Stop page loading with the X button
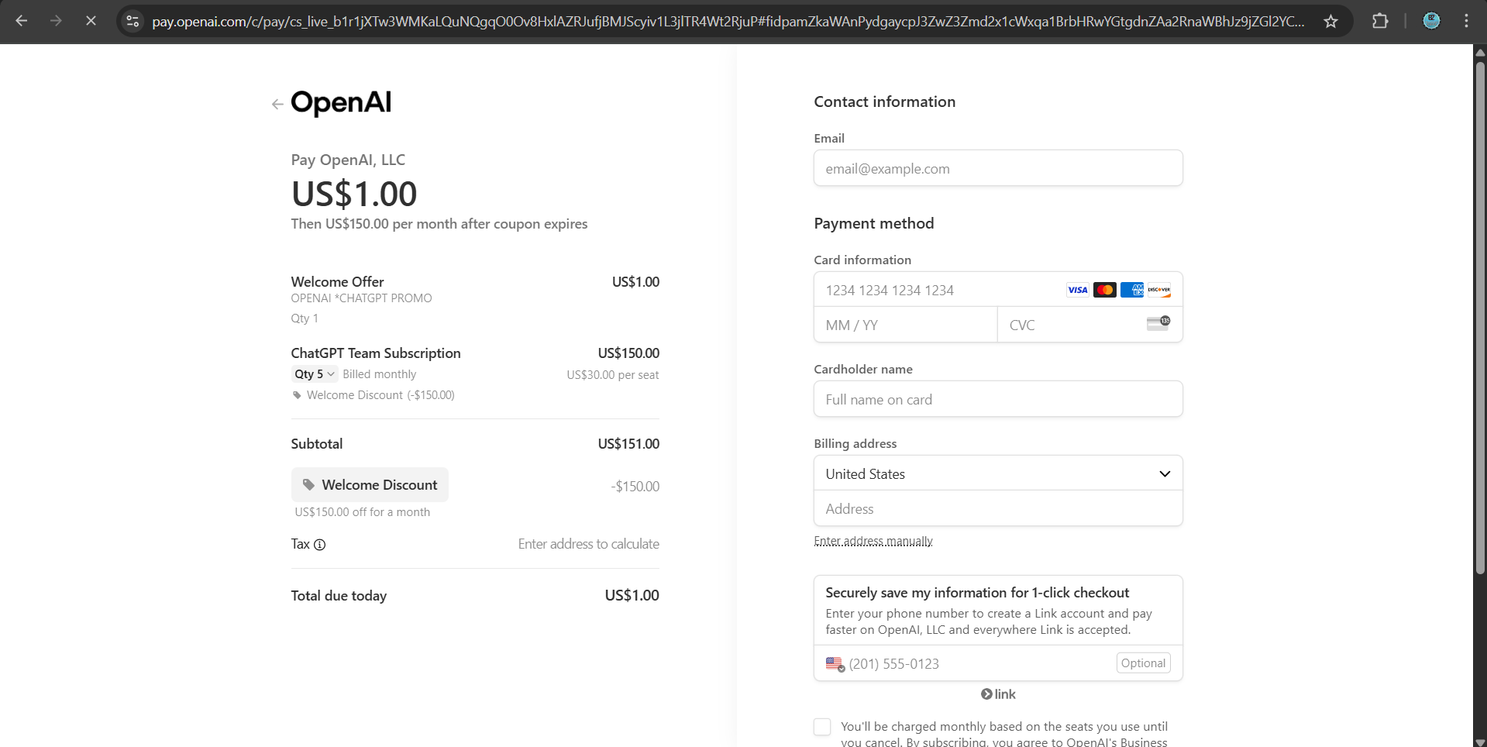The image size is (1487, 747). 91,21
